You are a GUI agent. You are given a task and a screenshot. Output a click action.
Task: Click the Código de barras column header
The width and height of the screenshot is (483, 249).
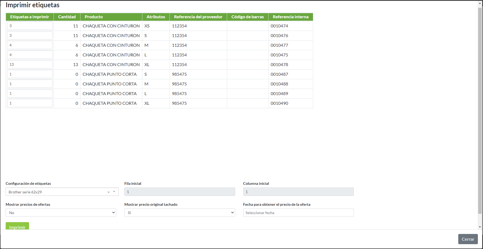tap(248, 17)
